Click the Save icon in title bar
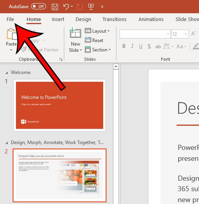Image resolution: width=199 pixels, height=204 pixels. point(55,7)
